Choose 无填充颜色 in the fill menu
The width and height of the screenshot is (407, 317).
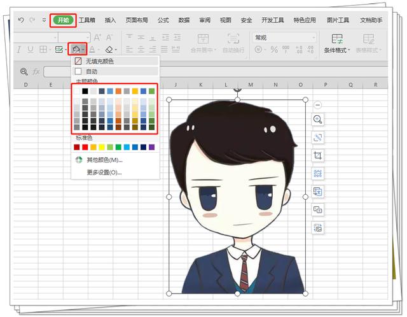coord(115,61)
